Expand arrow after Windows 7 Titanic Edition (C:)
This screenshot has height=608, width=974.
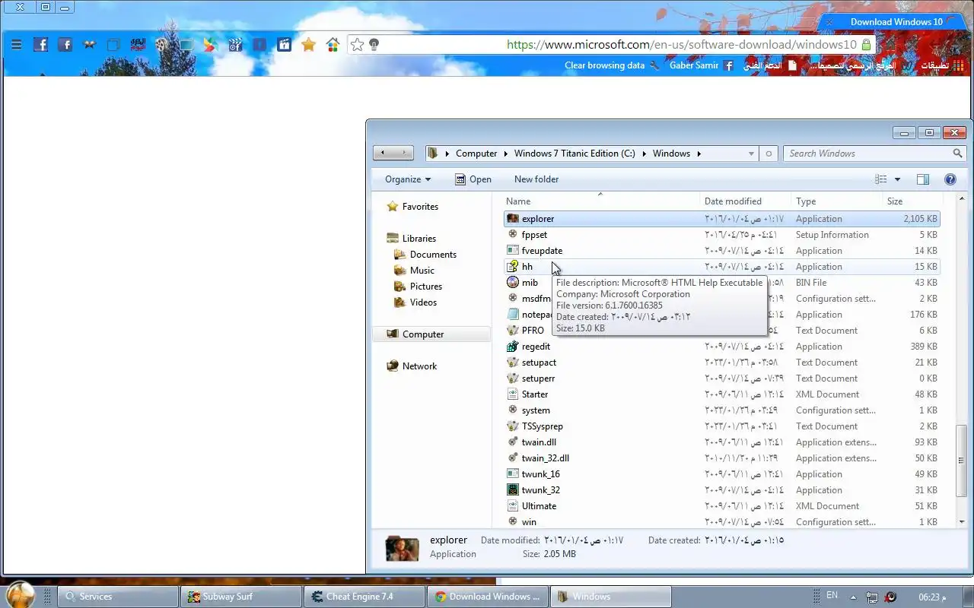(x=644, y=154)
